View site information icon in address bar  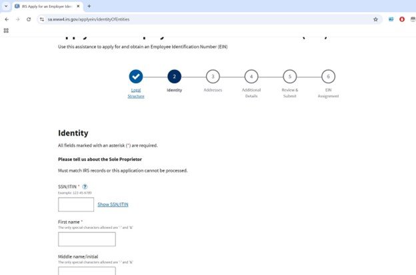42,19
